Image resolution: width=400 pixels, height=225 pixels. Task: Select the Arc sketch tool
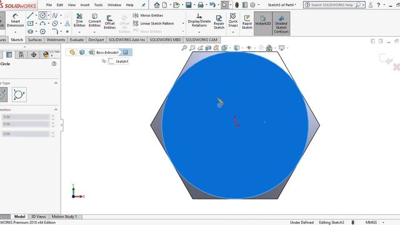coord(42,24)
